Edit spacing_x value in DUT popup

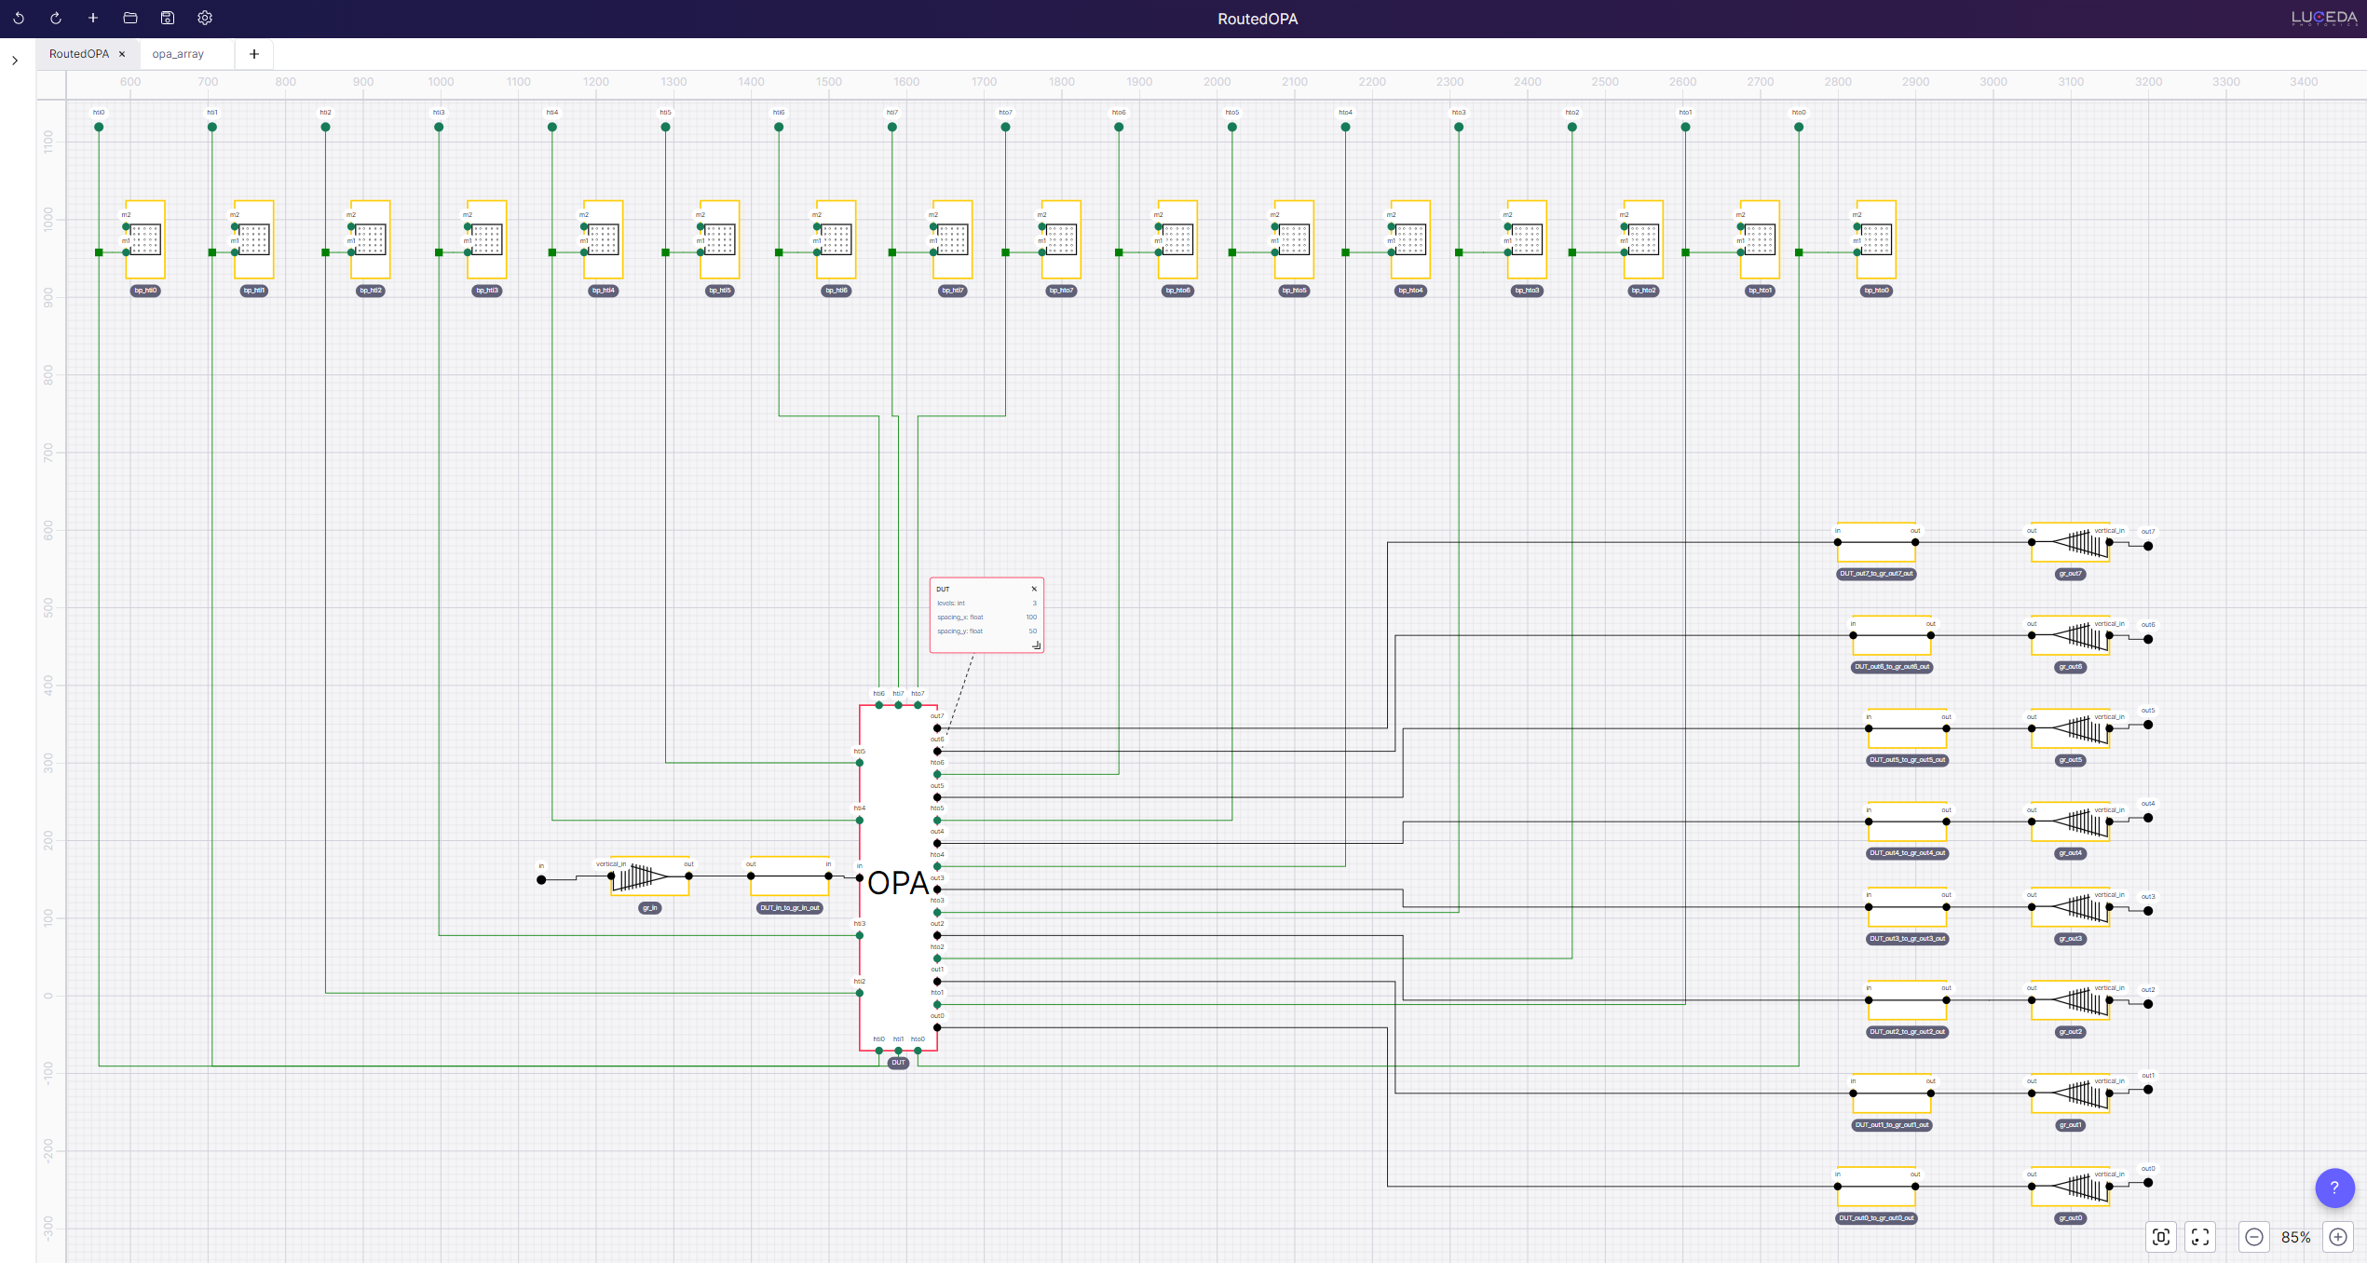tap(1031, 618)
